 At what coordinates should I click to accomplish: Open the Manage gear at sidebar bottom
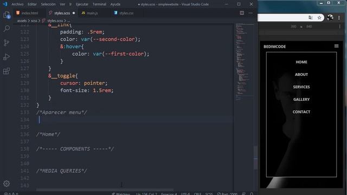click(7, 184)
